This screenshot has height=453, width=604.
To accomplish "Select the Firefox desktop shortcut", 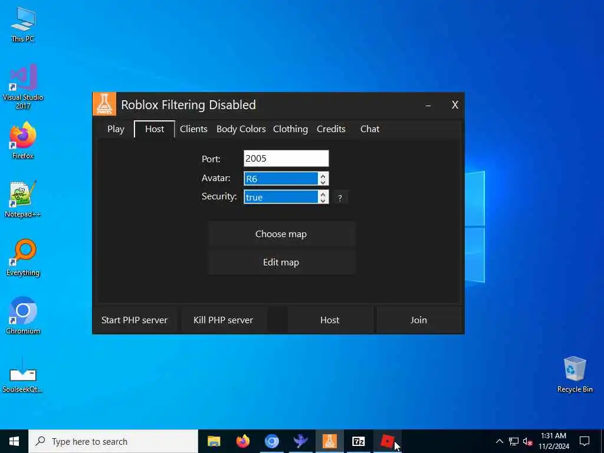I will (x=23, y=140).
